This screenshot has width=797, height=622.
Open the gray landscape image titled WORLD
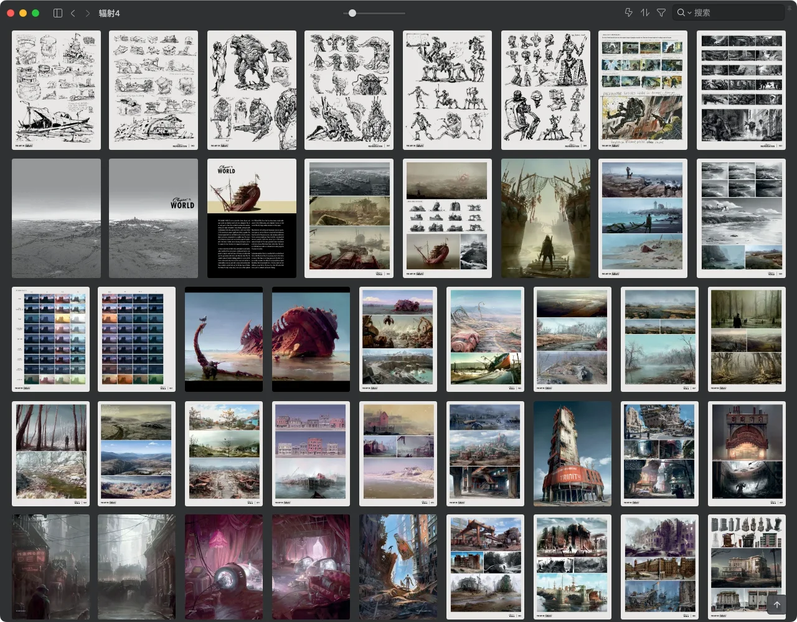(153, 218)
